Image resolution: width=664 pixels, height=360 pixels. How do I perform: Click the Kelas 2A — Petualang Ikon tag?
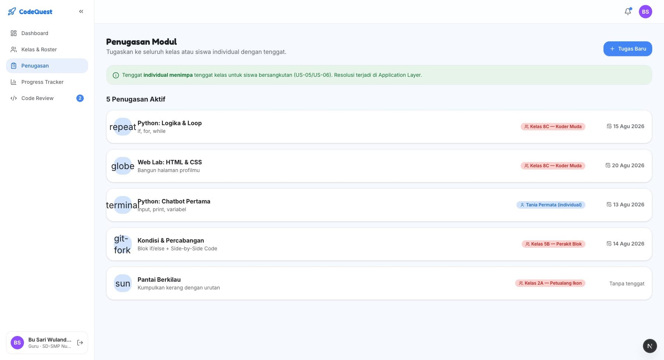point(550,283)
